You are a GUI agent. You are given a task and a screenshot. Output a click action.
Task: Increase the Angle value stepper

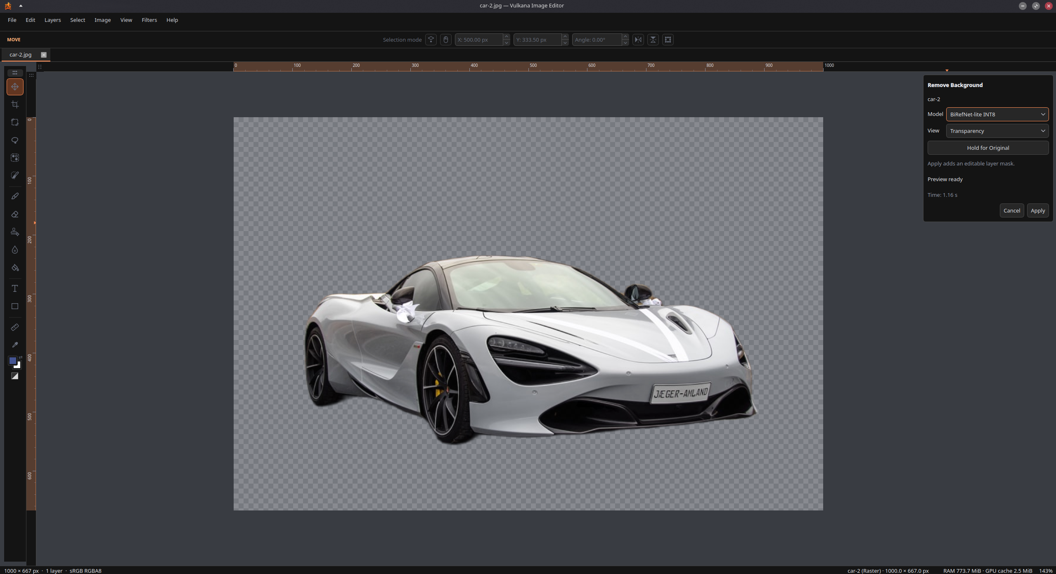pos(625,37)
